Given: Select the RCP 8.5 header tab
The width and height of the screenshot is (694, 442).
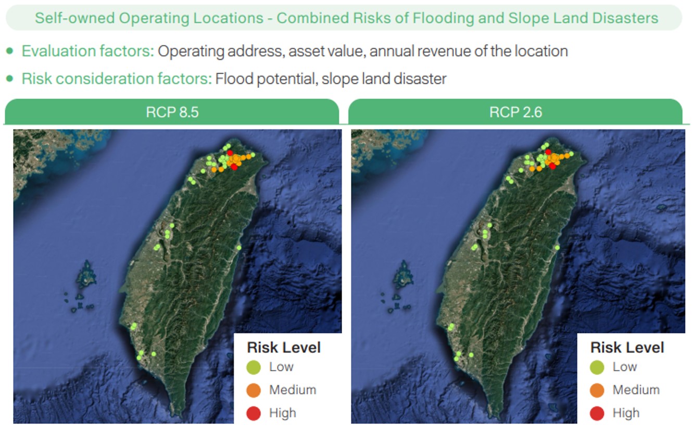Looking at the screenshot, I should point(172,112).
